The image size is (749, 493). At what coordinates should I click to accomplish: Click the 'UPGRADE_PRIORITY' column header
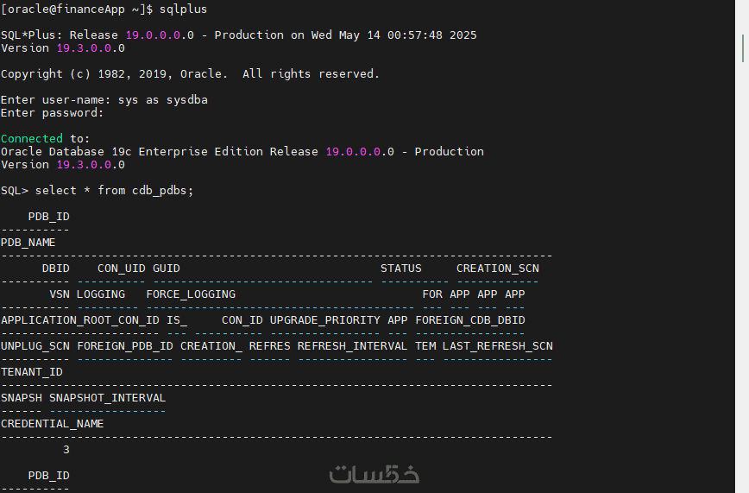324,320
